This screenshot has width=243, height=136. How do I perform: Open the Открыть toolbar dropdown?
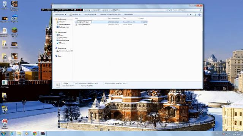click(x=75, y=15)
